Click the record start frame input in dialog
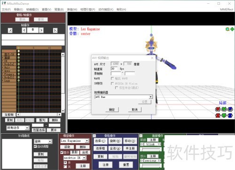 116,73
